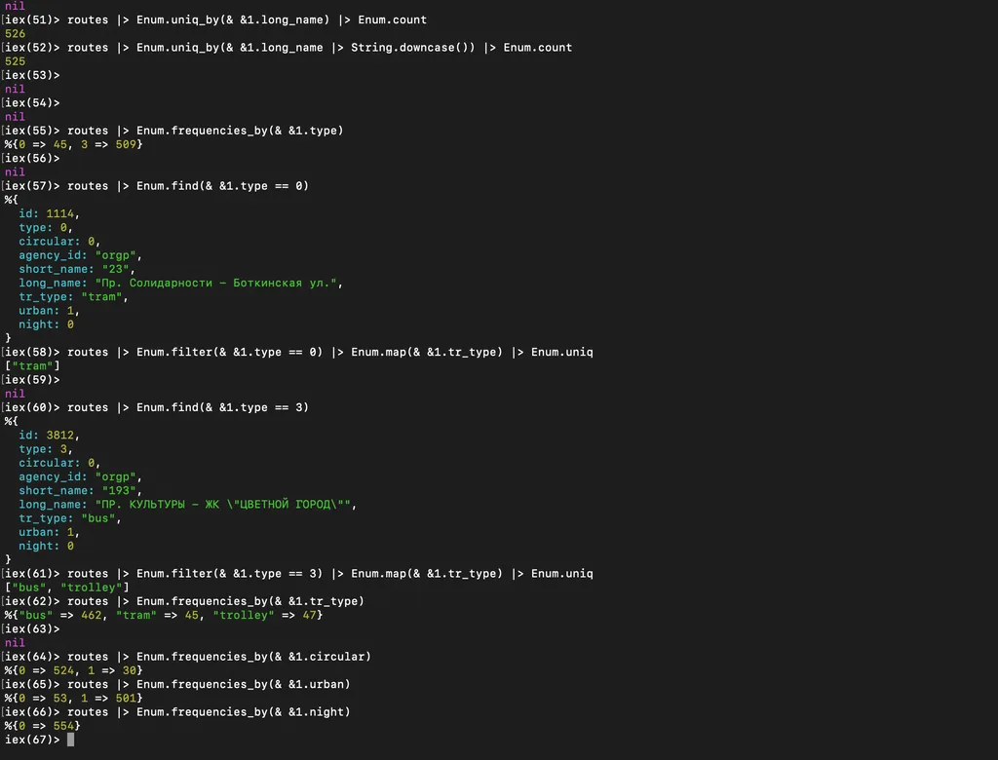Image resolution: width=998 pixels, height=760 pixels.
Task: Click the tr_type frequencies output map
Action: (x=164, y=615)
